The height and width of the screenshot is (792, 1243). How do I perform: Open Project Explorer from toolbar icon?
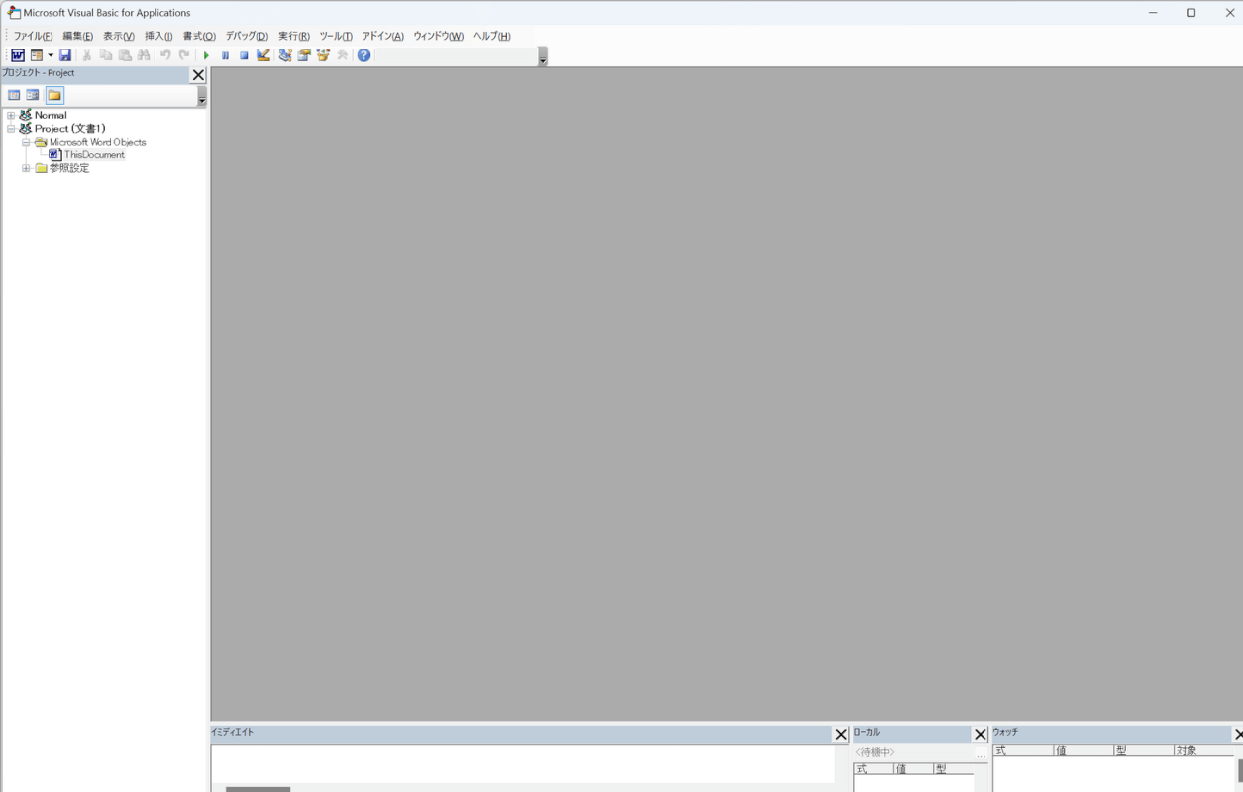pyautogui.click(x=285, y=55)
